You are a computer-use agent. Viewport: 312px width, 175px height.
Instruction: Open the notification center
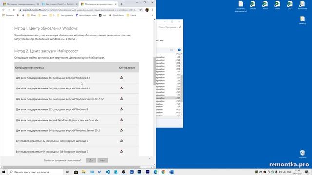(307, 172)
